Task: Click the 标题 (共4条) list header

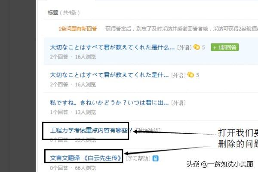Action: pos(64,12)
